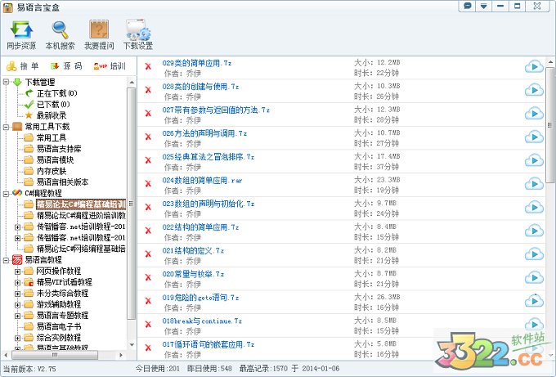
Task: Expand the 游戏辅助教程 folder
Action: coord(17,305)
